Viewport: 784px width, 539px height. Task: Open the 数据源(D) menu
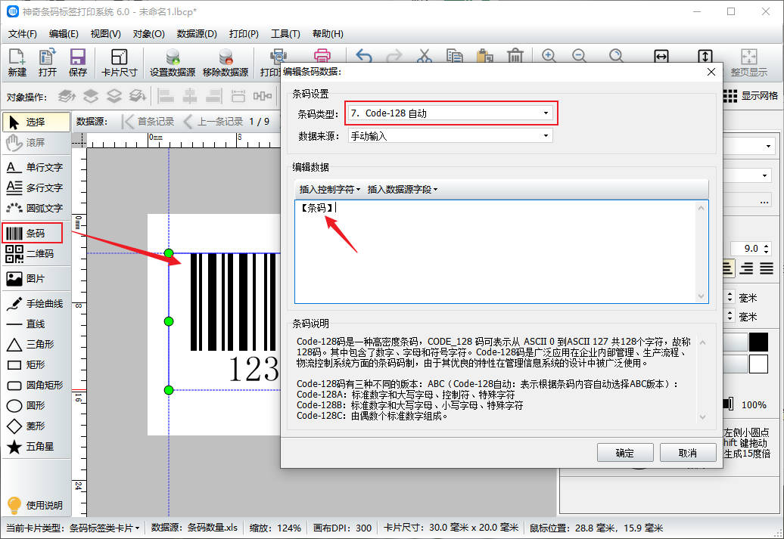[x=197, y=34]
